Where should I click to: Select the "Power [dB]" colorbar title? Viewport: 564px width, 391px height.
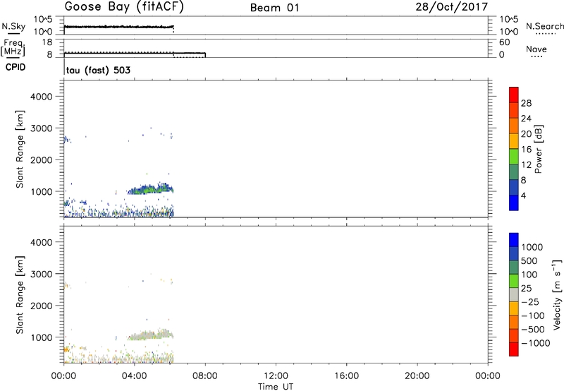[538, 149]
